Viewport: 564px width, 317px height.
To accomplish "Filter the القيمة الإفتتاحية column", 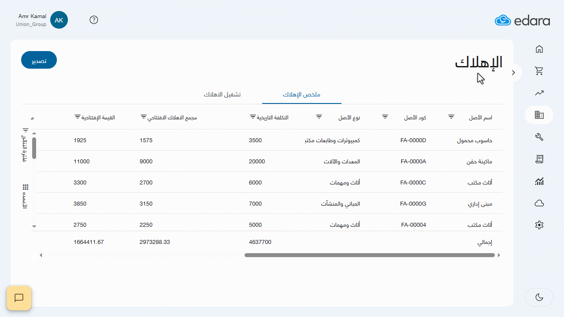I will [x=78, y=117].
